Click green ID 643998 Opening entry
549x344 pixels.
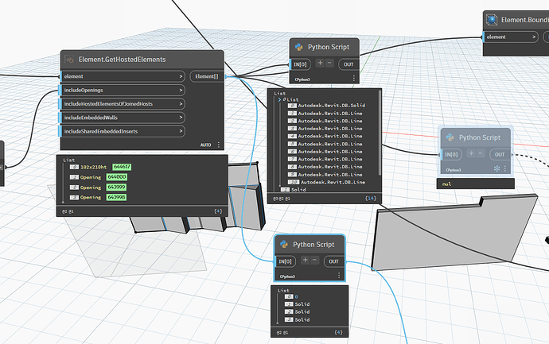(116, 197)
